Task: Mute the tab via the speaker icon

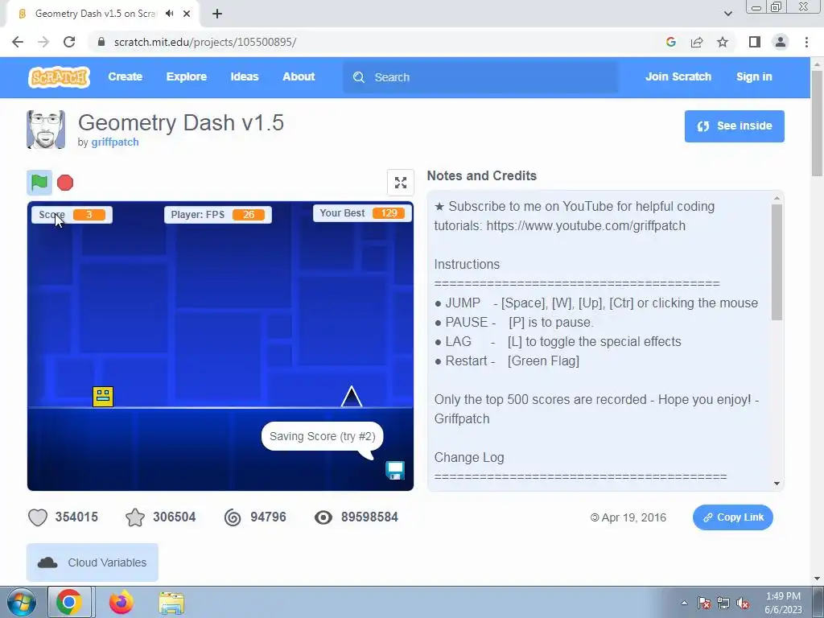Action: tap(169, 14)
